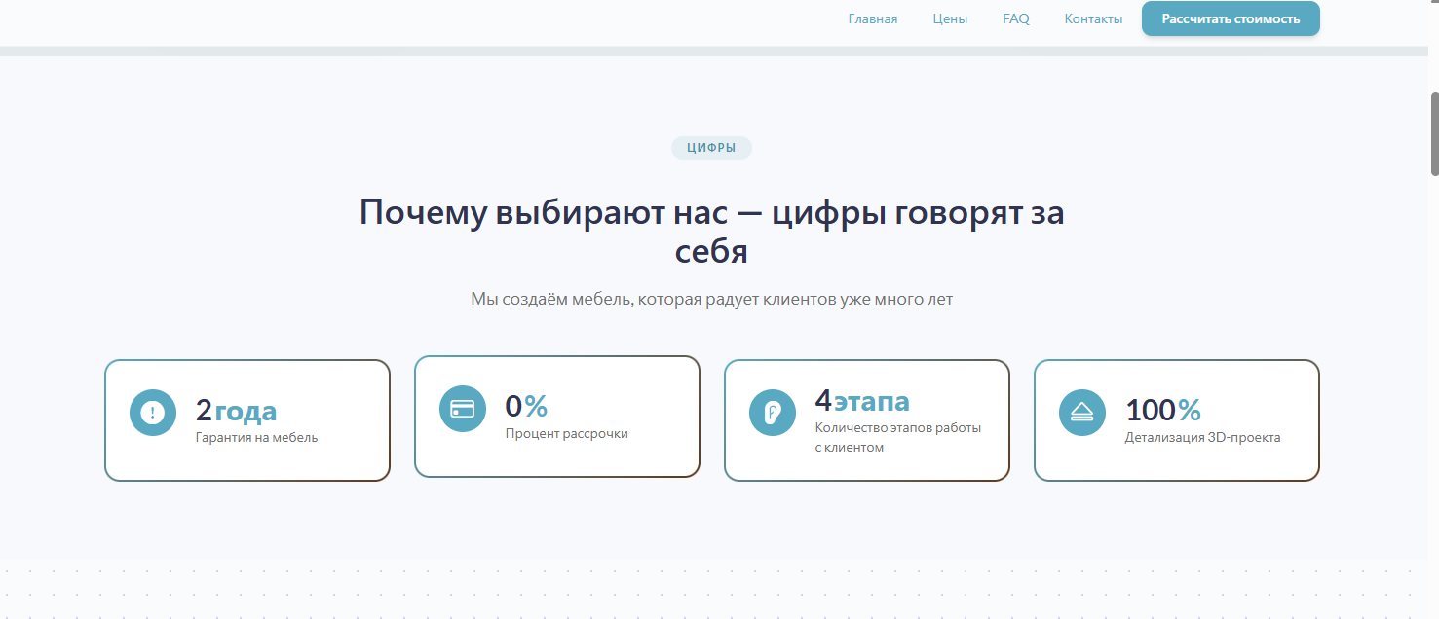Select the "100%" detail figure
The height and width of the screenshot is (619, 1439).
click(1163, 410)
